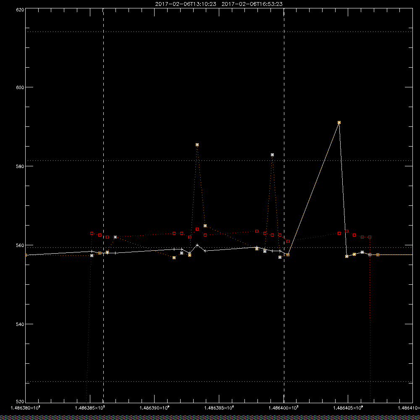The width and height of the screenshot is (420, 420).
Task: Click the y-axis label 560
Action: click(20, 245)
